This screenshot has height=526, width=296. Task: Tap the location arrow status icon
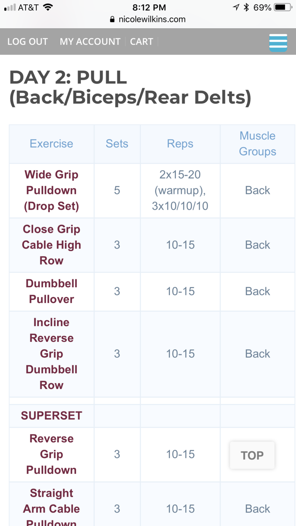click(236, 7)
